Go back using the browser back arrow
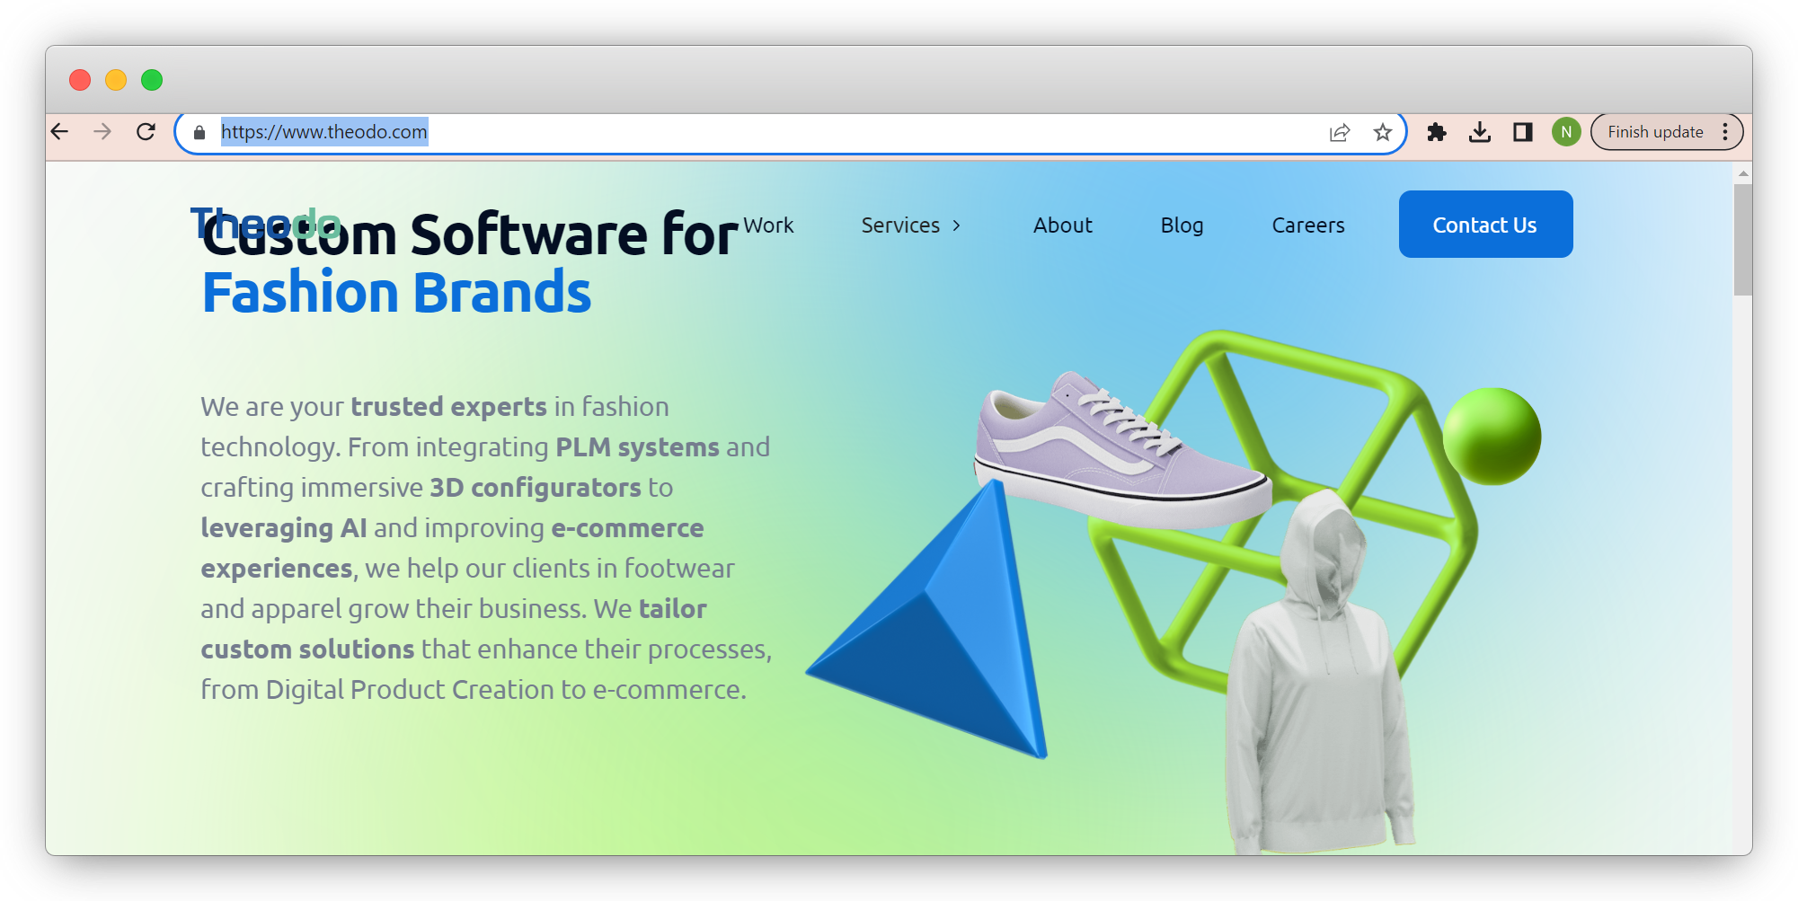 (x=60, y=132)
